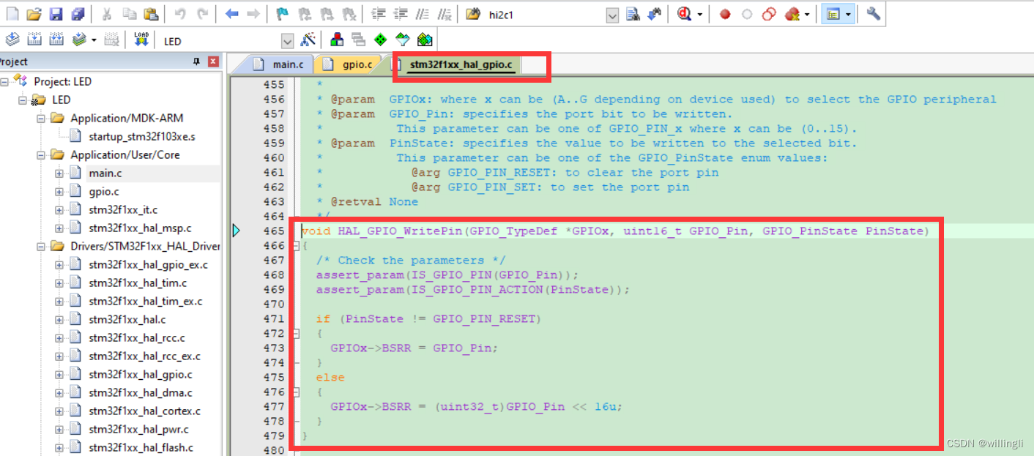Open the Configuration dialog via the wrench icon
This screenshot has width=1034, height=456.
(873, 13)
